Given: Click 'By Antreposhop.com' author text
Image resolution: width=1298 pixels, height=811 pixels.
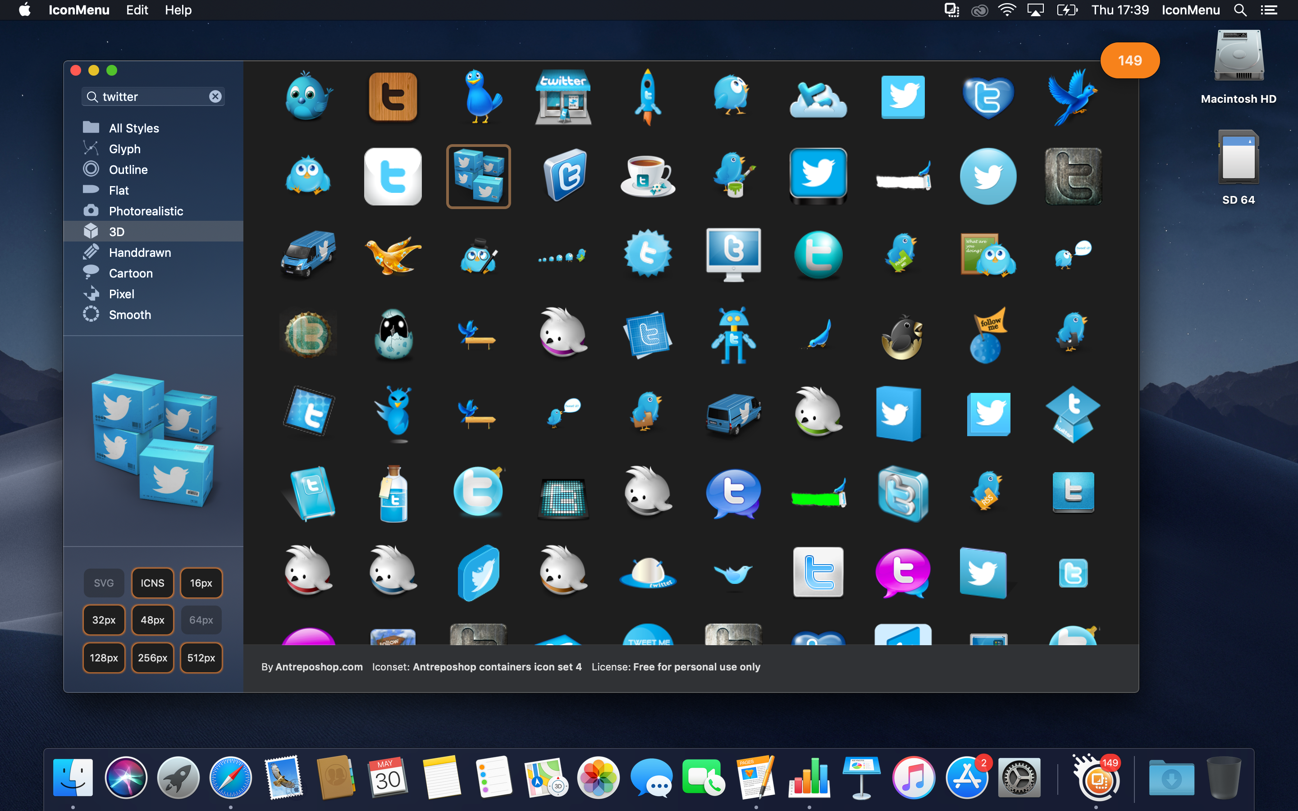Looking at the screenshot, I should [311, 667].
